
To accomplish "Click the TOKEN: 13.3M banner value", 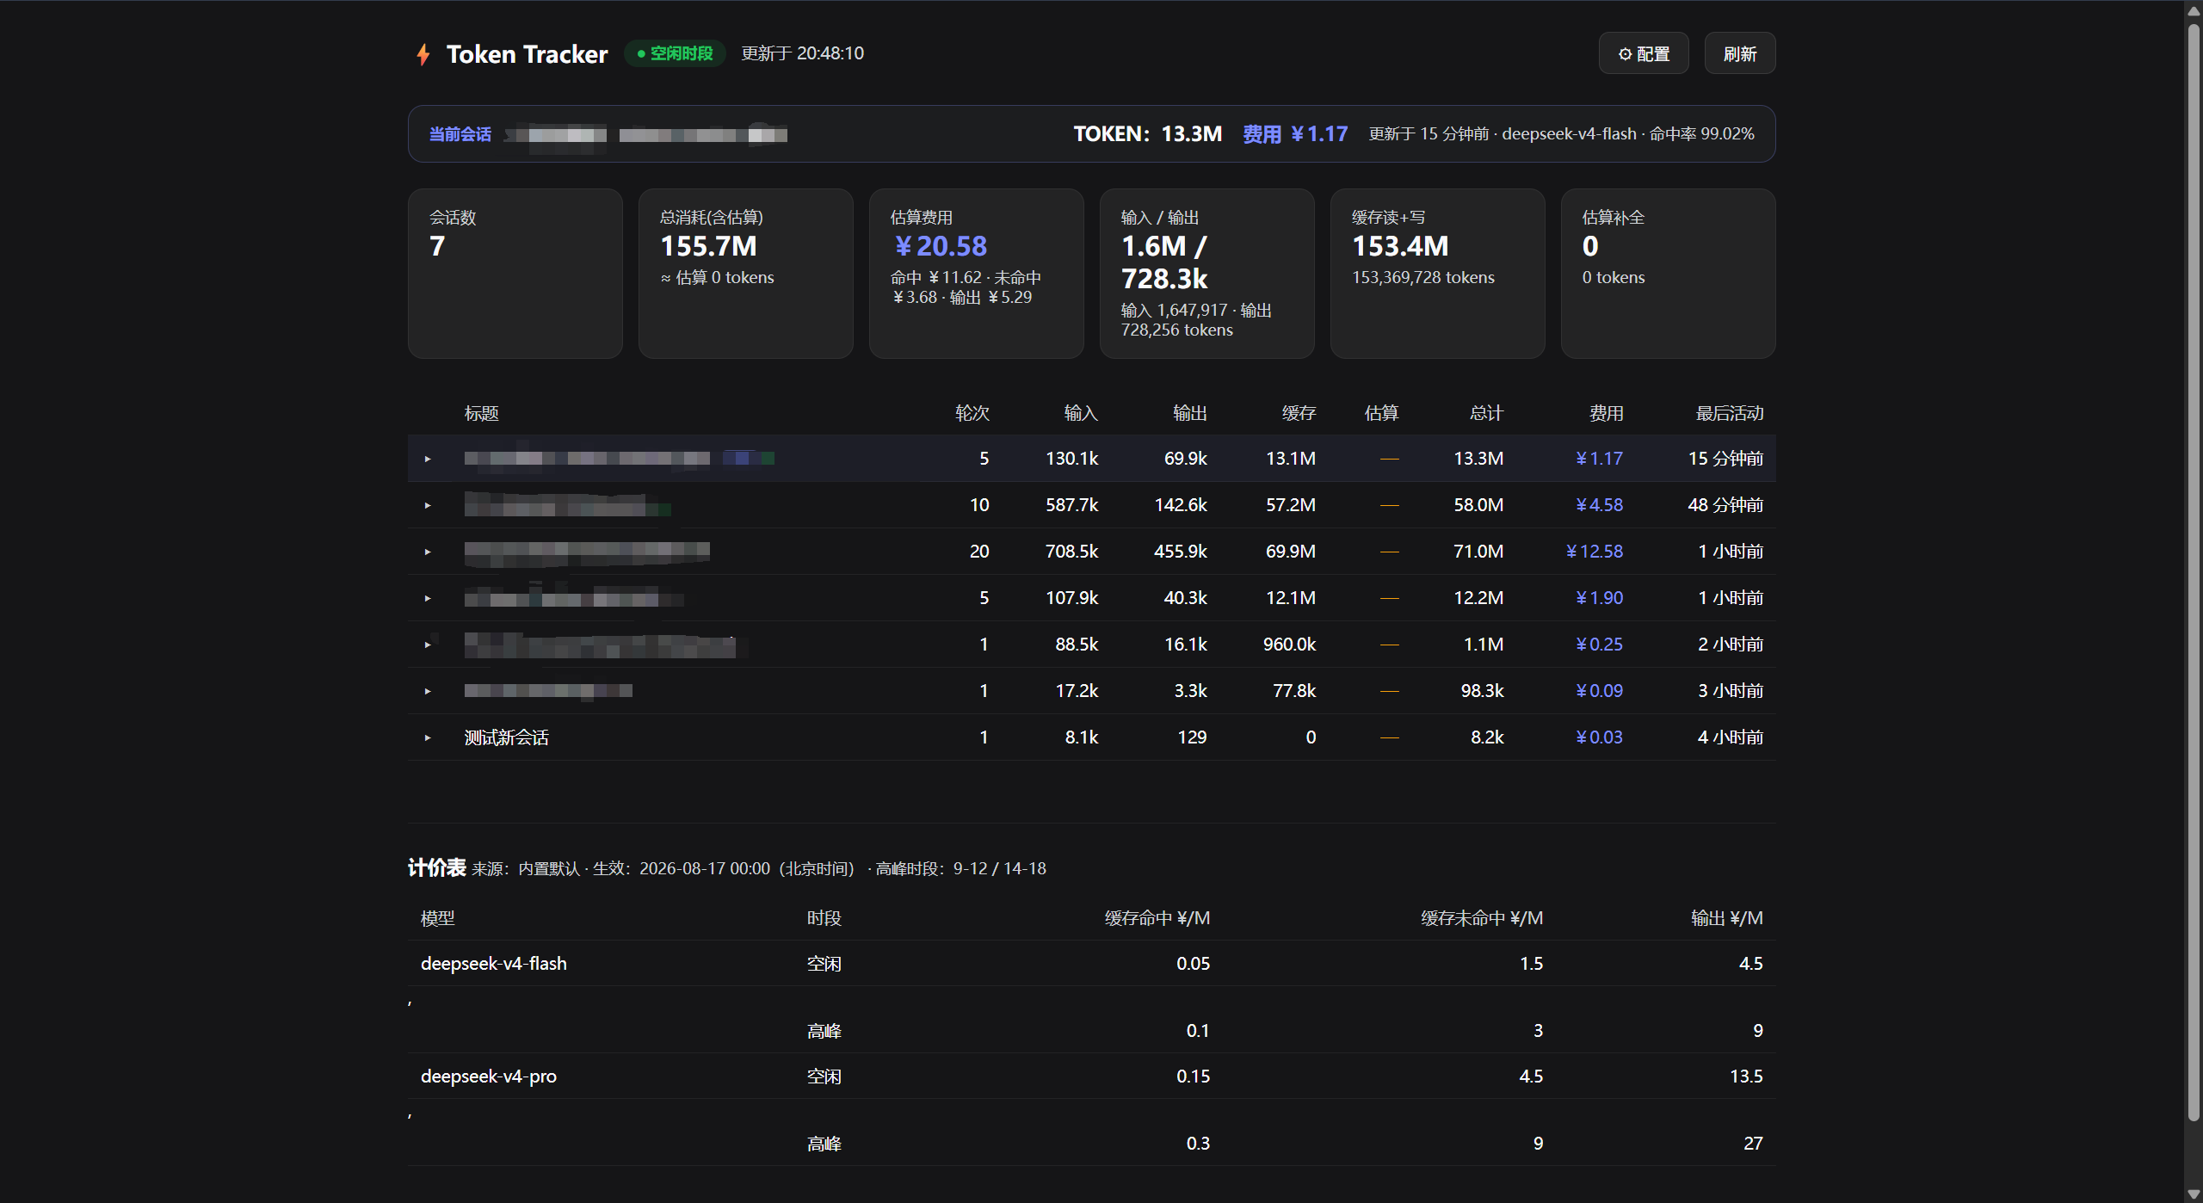I will click(x=1147, y=134).
